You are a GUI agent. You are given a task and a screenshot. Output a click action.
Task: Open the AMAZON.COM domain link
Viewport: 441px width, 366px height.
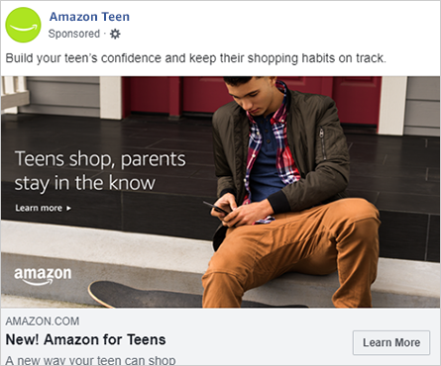[x=43, y=321]
